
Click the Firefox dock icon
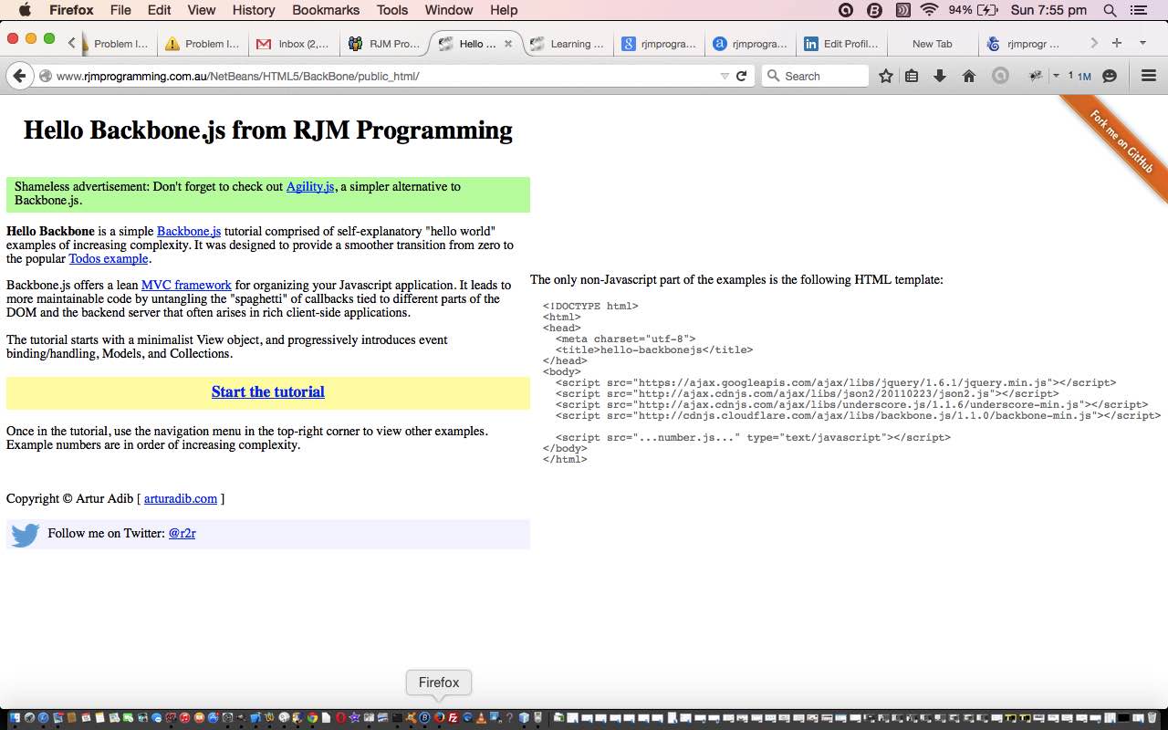pos(439,718)
